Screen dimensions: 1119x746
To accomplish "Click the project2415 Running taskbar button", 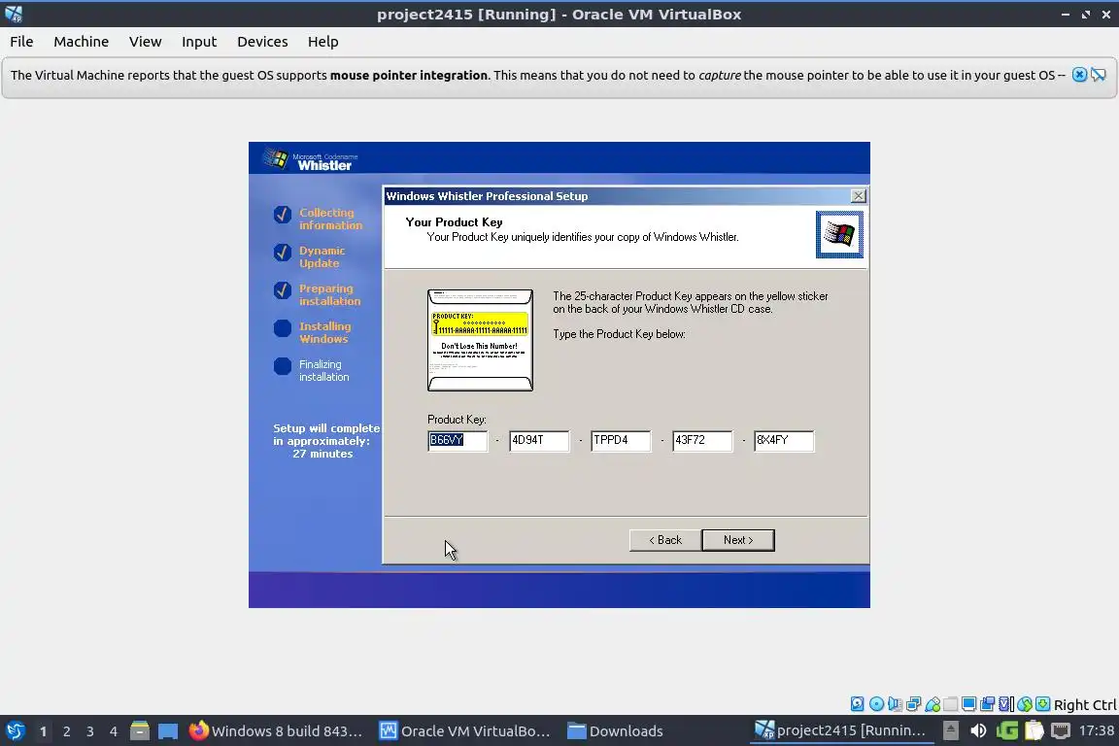I will click(840, 731).
